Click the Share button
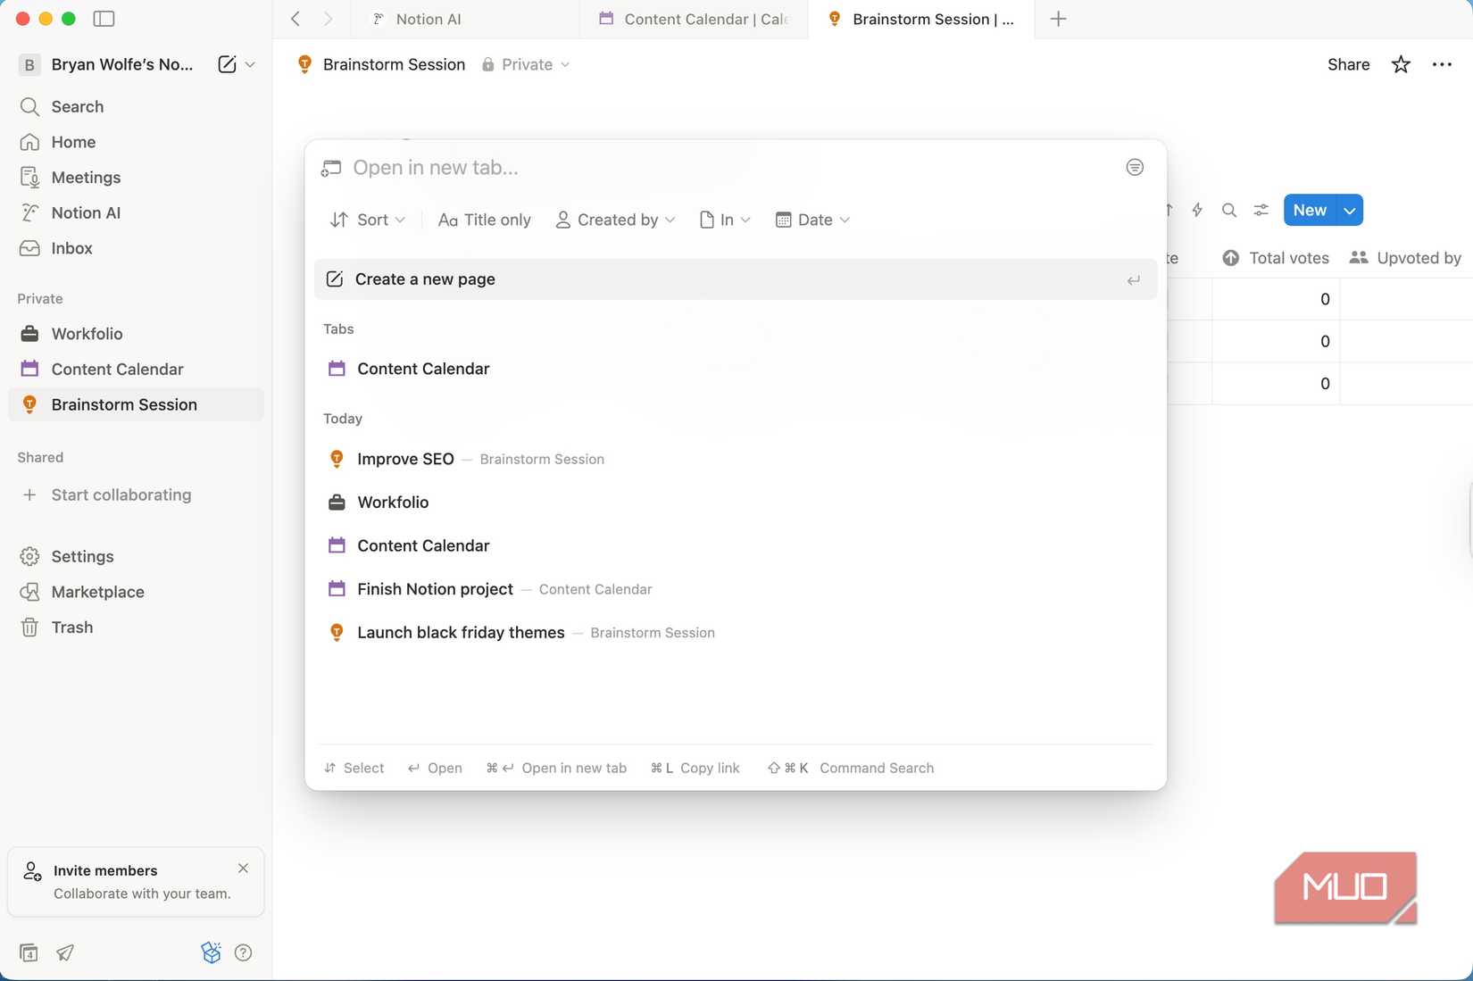 click(x=1348, y=64)
